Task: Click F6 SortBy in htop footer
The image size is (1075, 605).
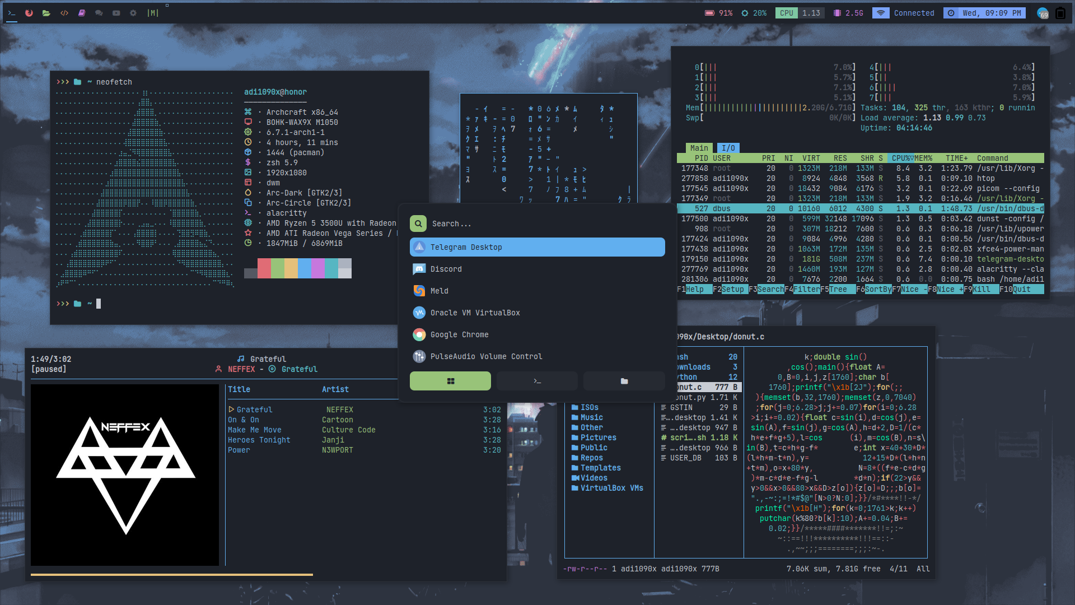Action: pyautogui.click(x=878, y=289)
